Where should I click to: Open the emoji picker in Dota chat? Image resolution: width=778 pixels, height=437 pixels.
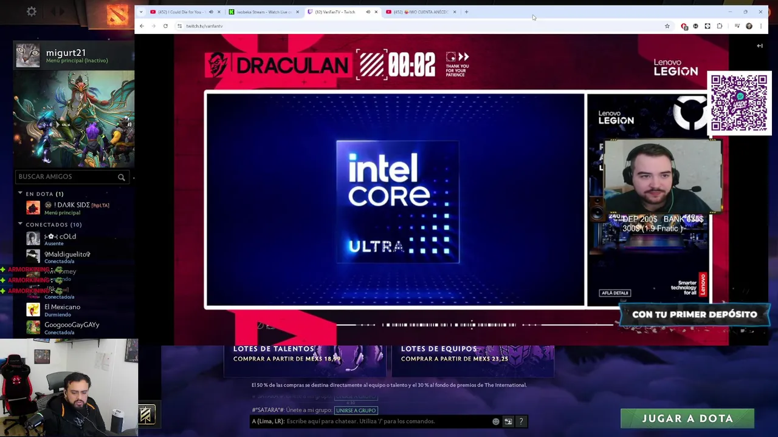pos(496,421)
